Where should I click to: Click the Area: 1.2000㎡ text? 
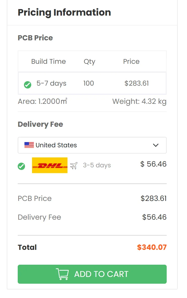coord(42,102)
